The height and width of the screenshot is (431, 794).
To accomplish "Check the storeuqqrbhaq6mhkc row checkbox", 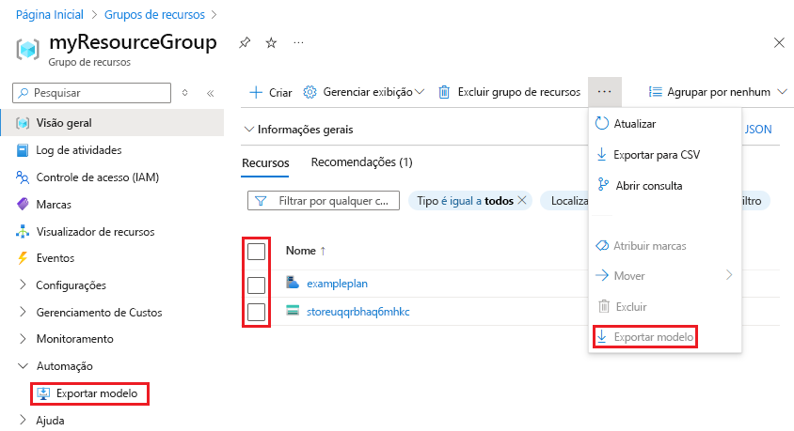I will [x=256, y=312].
